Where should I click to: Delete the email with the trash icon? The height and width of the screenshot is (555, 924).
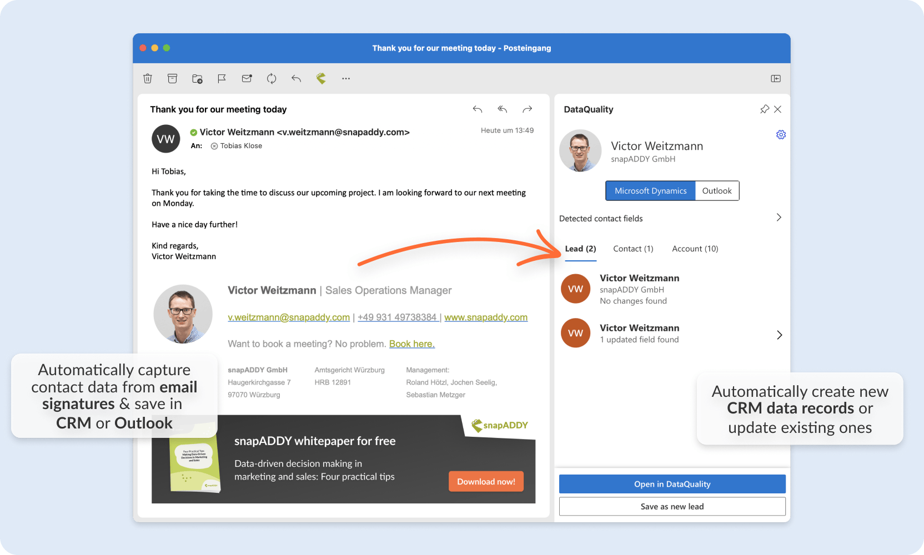coord(148,79)
